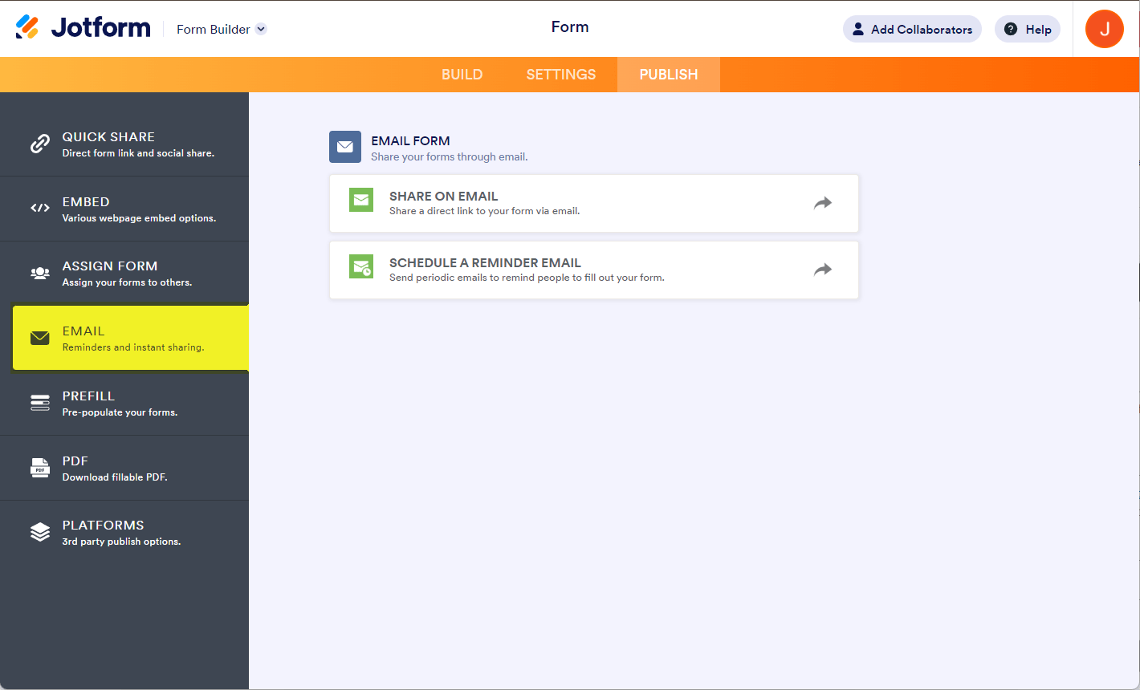Click the PDF document icon
Viewport: 1140px width, 690px height.
(x=40, y=468)
